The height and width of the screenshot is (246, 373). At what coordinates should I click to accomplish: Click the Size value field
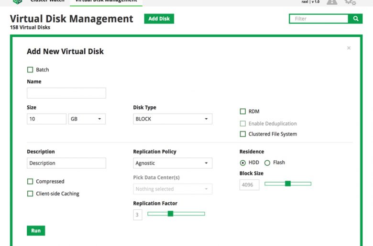[x=47, y=119]
